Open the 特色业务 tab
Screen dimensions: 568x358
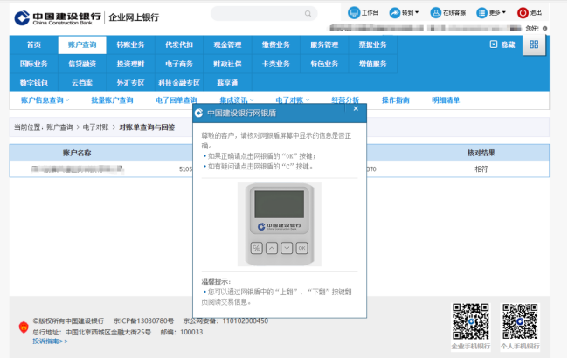coord(324,64)
